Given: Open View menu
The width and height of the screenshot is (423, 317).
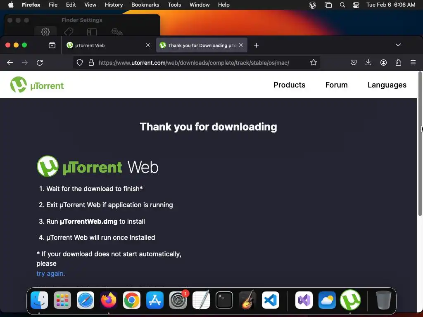Looking at the screenshot, I should point(90,5).
